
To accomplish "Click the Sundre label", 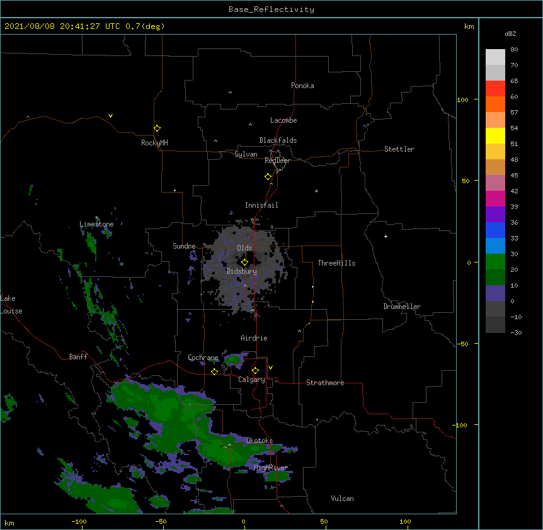I will coord(184,246).
